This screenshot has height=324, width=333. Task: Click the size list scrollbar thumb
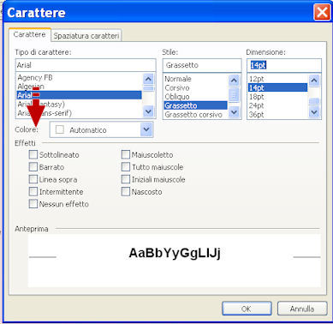pyautogui.click(x=314, y=101)
